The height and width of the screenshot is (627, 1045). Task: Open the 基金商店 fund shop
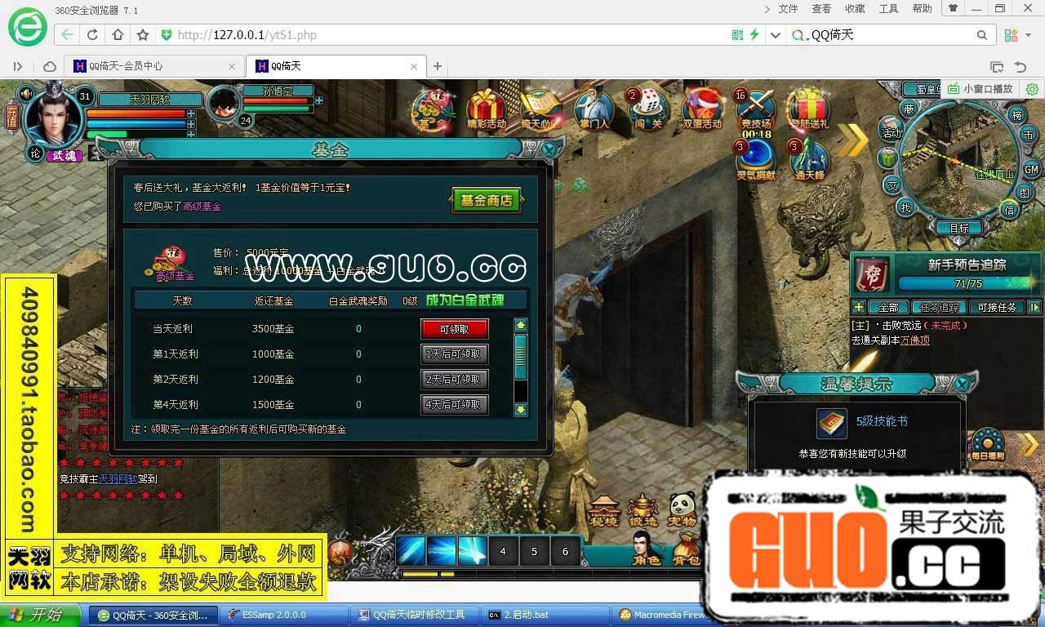pos(487,200)
